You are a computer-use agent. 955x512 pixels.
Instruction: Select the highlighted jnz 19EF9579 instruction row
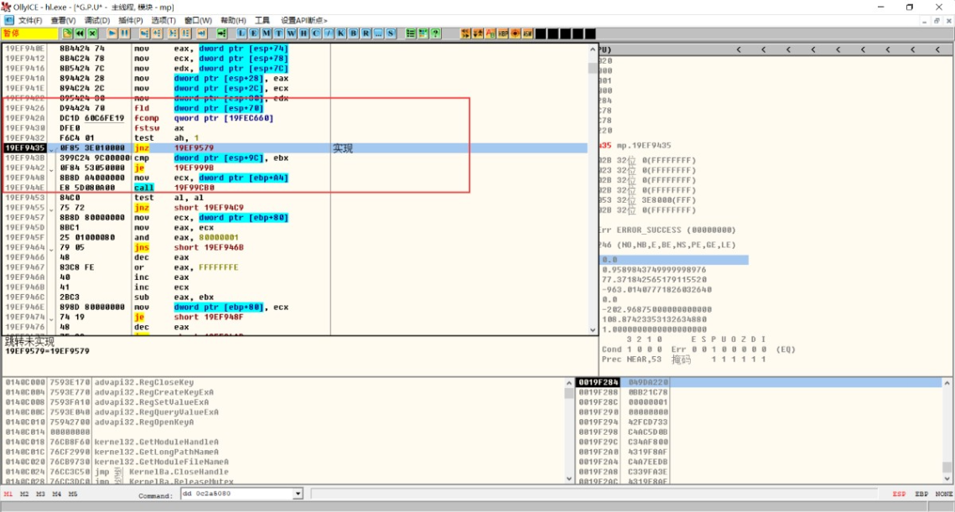(x=295, y=148)
